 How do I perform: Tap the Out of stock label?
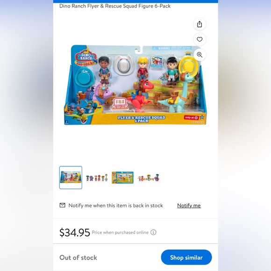(78, 257)
